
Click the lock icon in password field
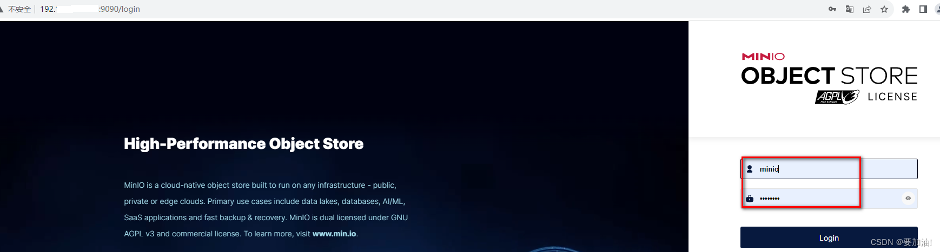pyautogui.click(x=750, y=199)
